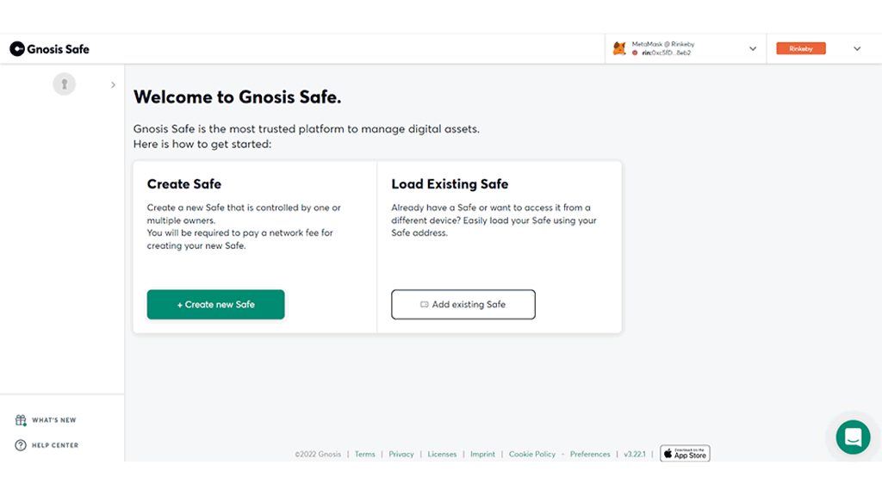Open What's New in the sidebar
This screenshot has height=496, width=882.
click(54, 420)
